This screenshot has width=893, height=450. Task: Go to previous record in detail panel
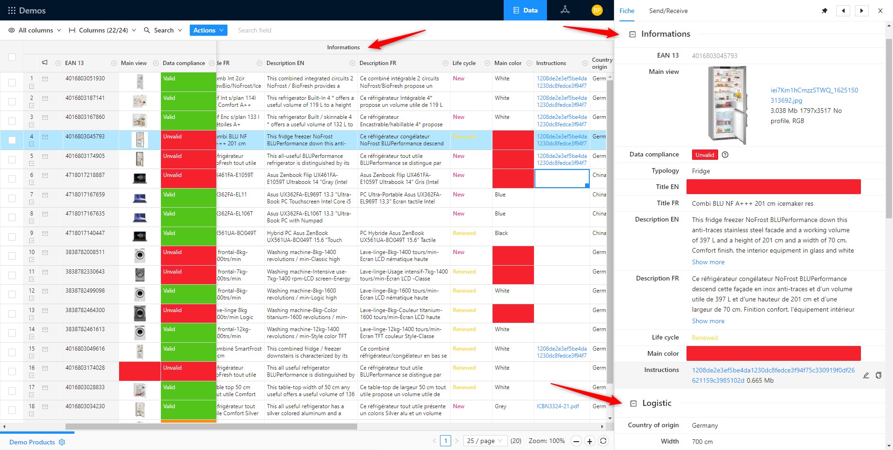point(843,11)
